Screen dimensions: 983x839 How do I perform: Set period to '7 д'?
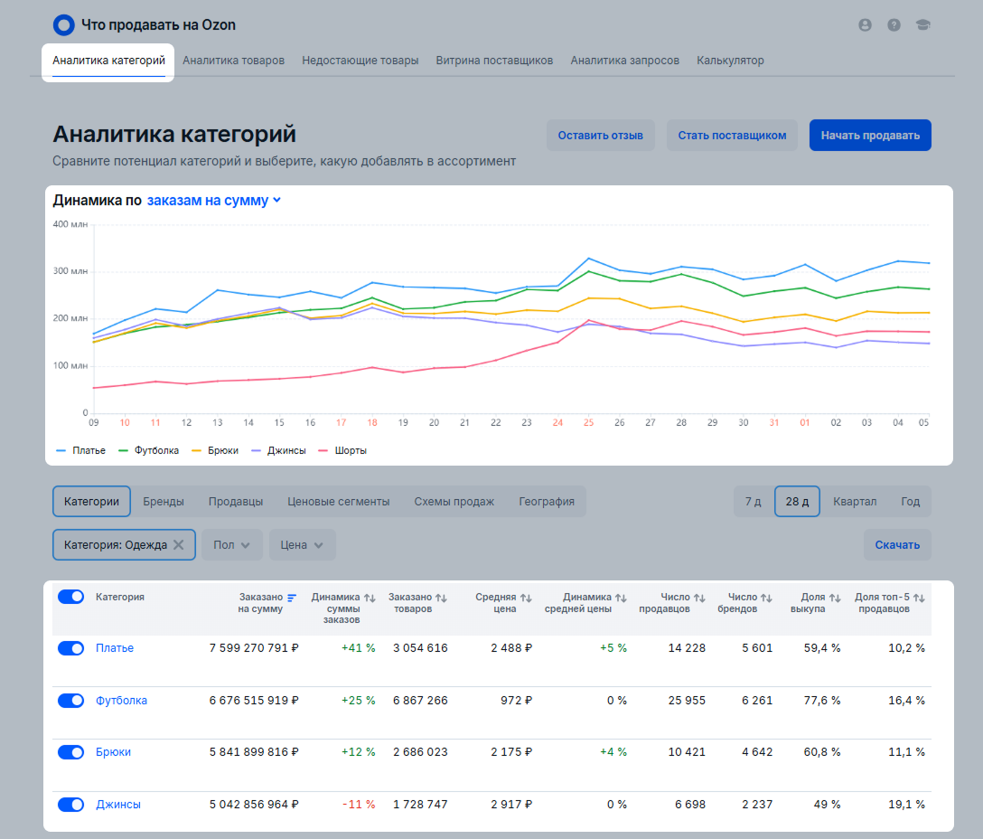point(753,502)
